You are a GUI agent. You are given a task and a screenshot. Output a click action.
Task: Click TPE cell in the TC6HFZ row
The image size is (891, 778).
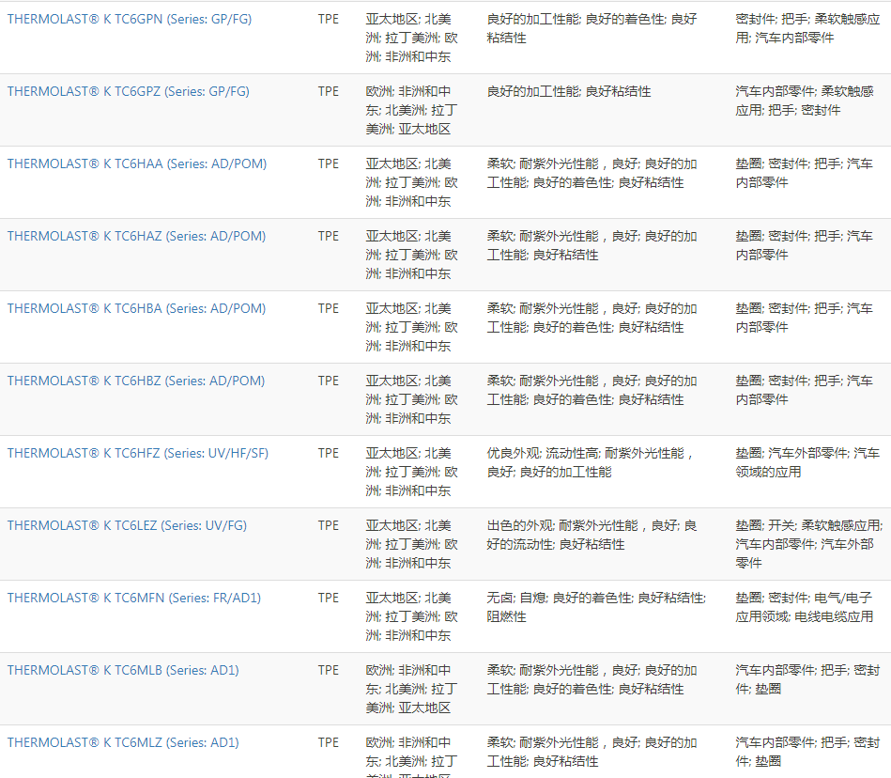[x=329, y=453]
